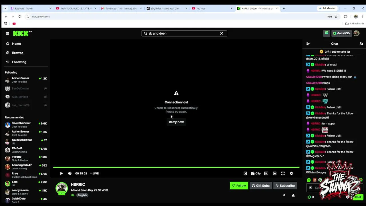
Task: Share the HBRRIC stream
Action: tap(284, 195)
